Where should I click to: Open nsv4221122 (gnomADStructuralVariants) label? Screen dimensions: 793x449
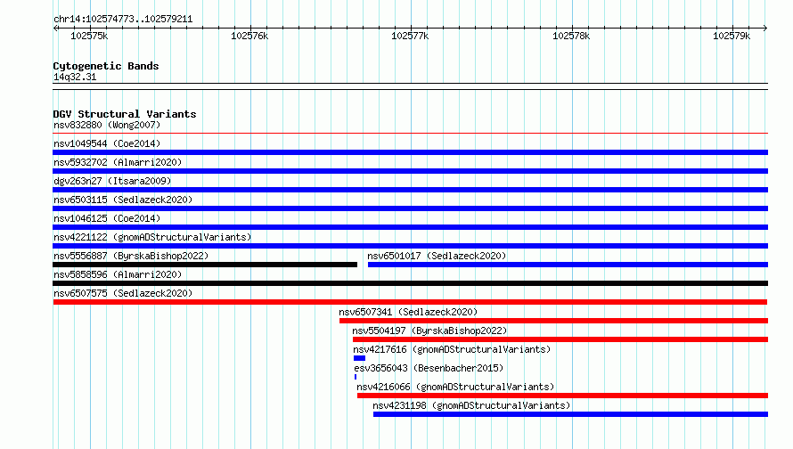coord(152,237)
